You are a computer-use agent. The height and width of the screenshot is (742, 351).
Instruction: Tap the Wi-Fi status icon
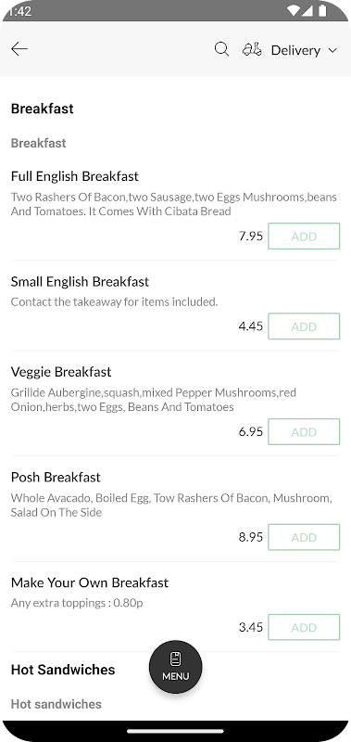(x=294, y=10)
